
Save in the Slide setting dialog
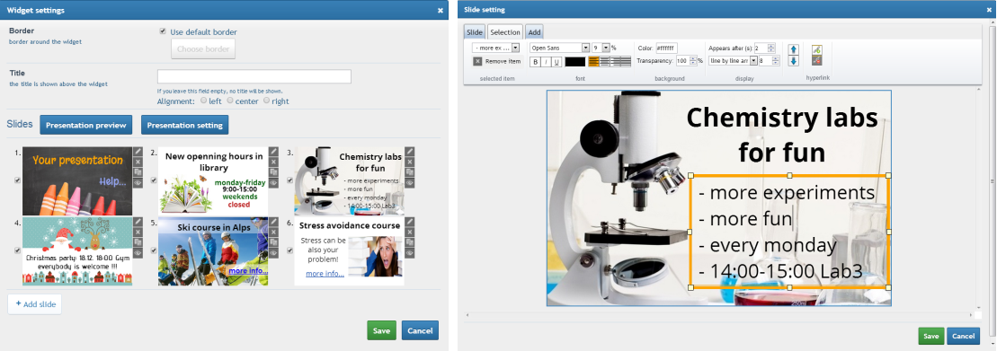(x=930, y=336)
